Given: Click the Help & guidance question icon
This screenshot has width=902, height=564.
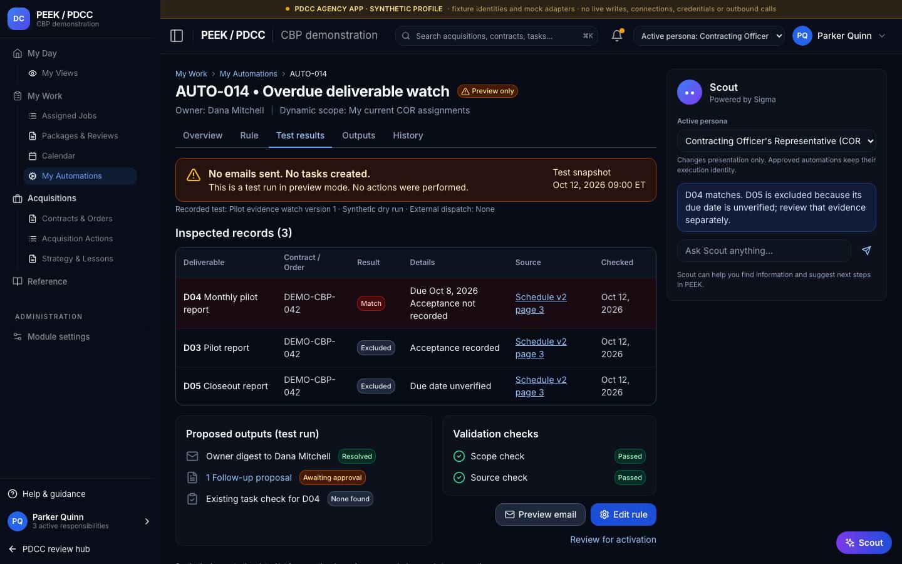Looking at the screenshot, I should pyautogui.click(x=13, y=494).
